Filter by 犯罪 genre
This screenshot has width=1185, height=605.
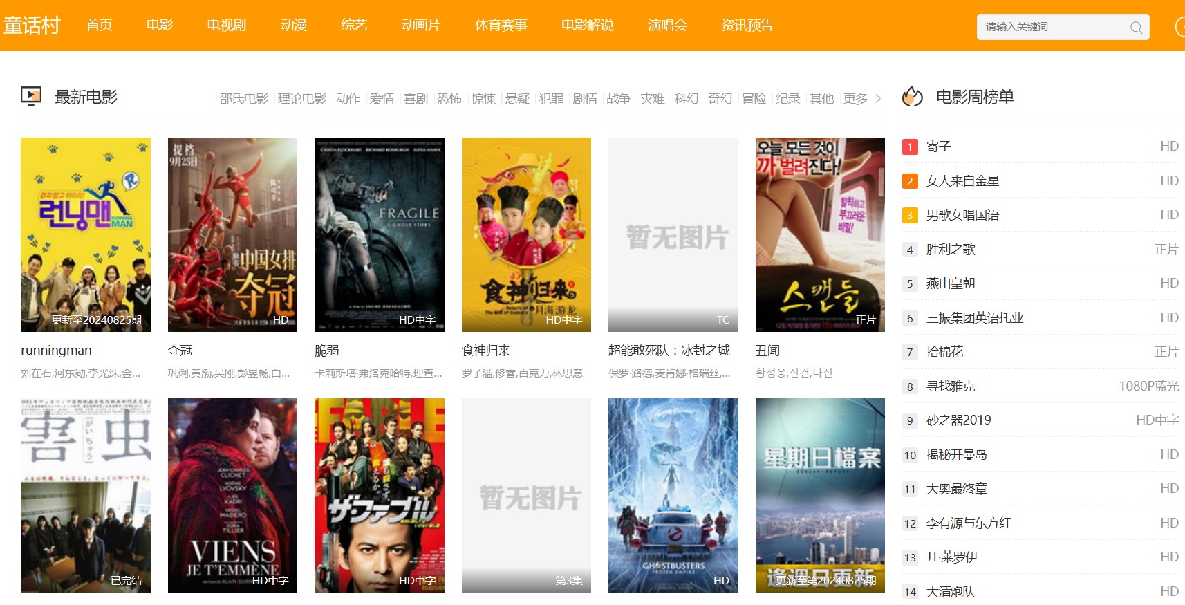coord(551,98)
